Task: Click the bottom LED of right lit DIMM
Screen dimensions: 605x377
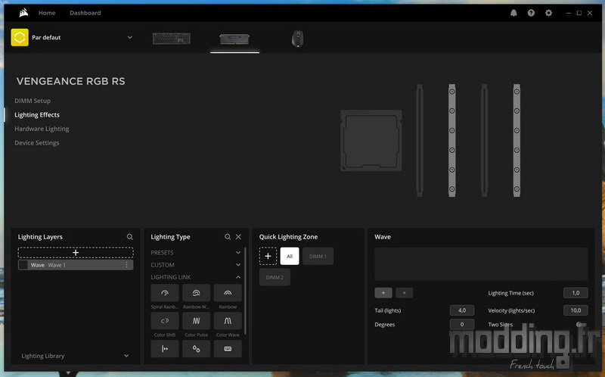Action: [x=517, y=189]
